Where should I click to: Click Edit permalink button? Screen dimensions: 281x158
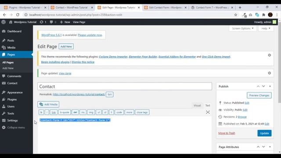(109, 94)
